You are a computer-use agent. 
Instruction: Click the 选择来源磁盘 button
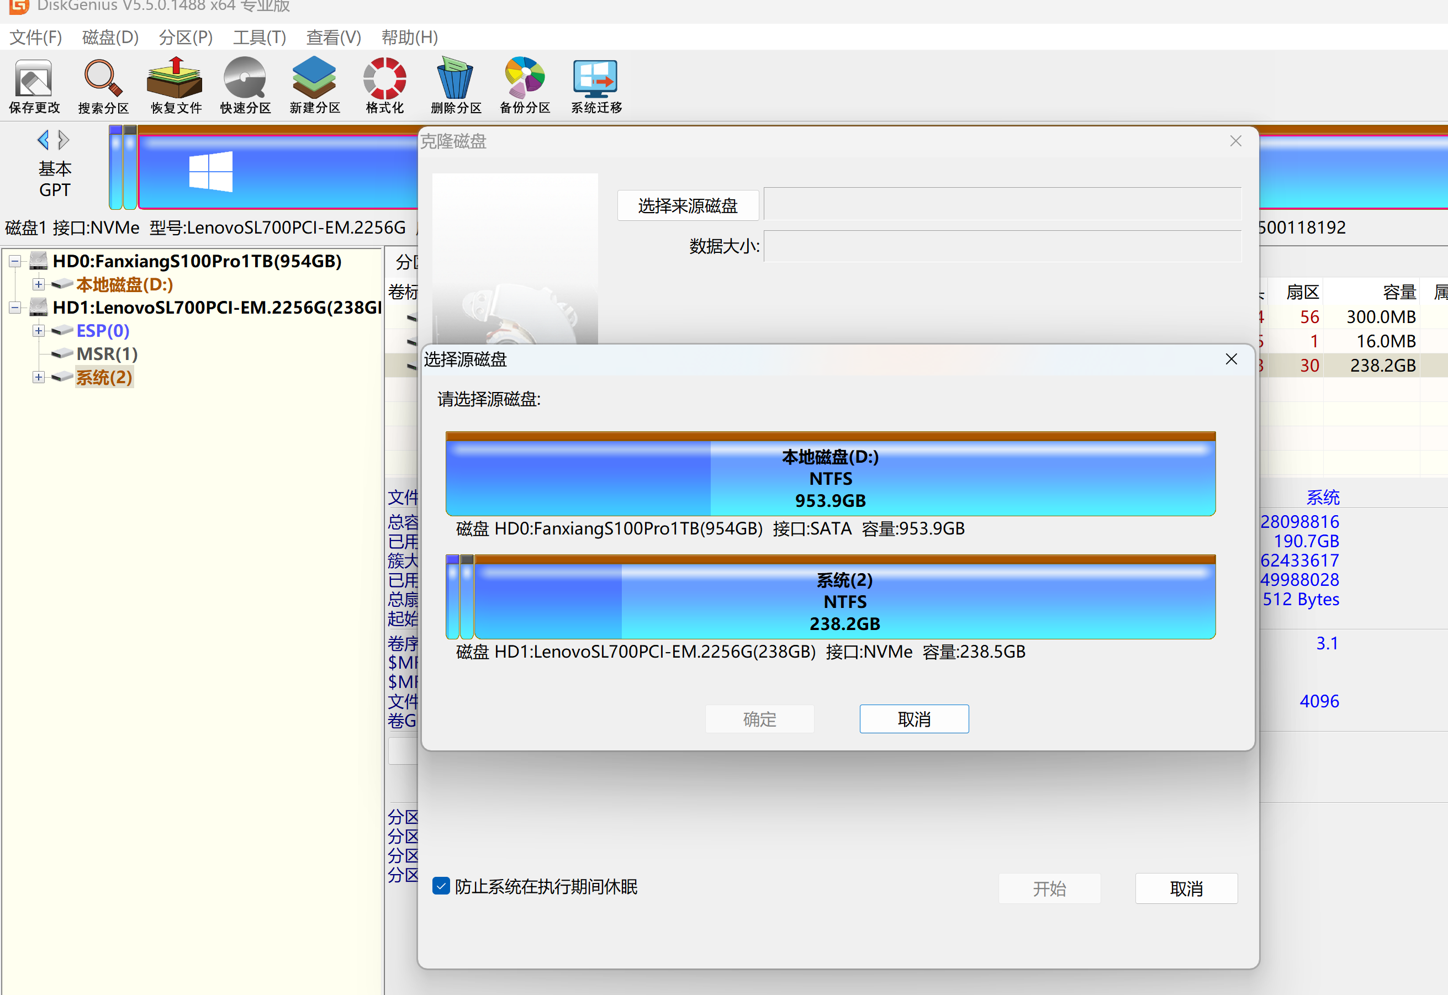click(x=688, y=205)
